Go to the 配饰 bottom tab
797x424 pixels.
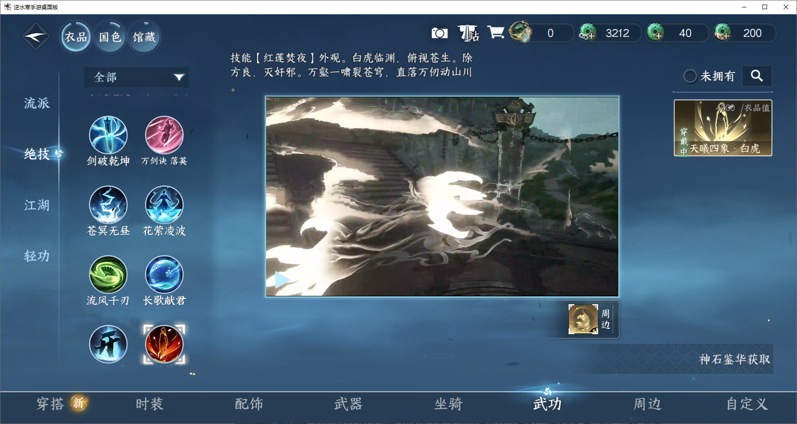(x=249, y=404)
